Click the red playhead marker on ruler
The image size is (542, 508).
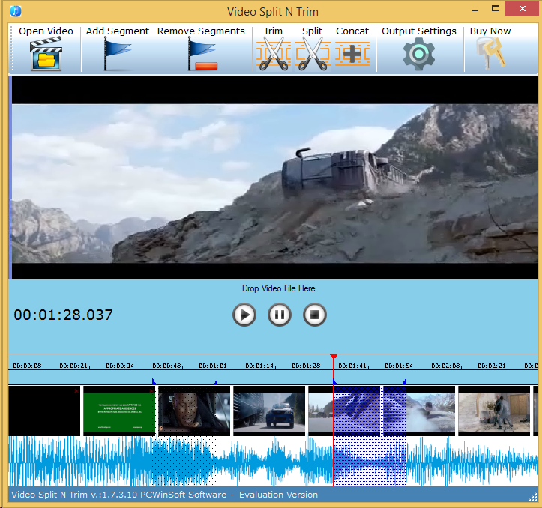point(334,356)
